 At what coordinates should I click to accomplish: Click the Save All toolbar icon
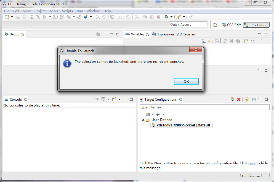tap(24, 17)
